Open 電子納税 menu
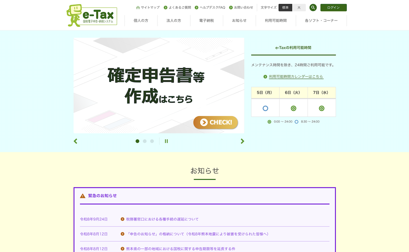Screen dimensions: 409x252 coord(207,20)
